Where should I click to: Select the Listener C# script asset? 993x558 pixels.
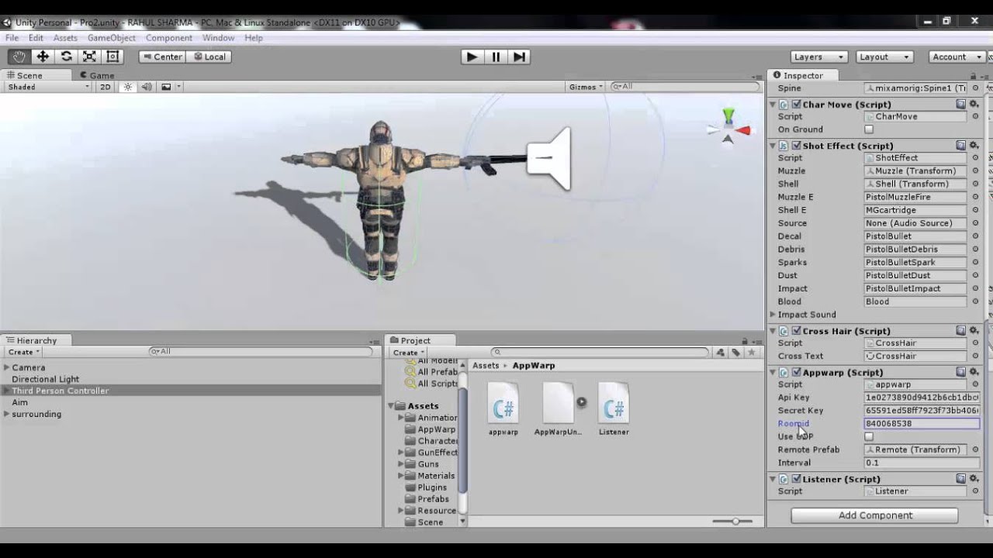614,408
